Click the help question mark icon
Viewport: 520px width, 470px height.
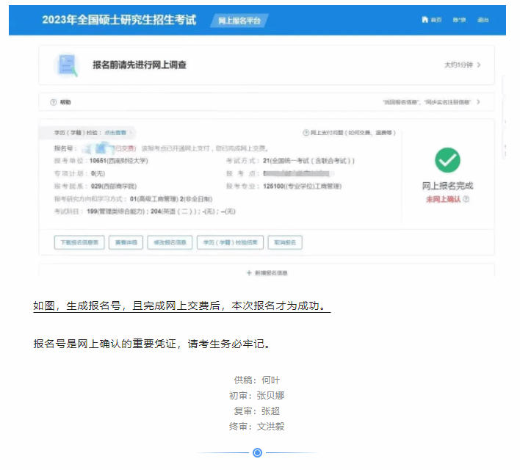[53, 102]
